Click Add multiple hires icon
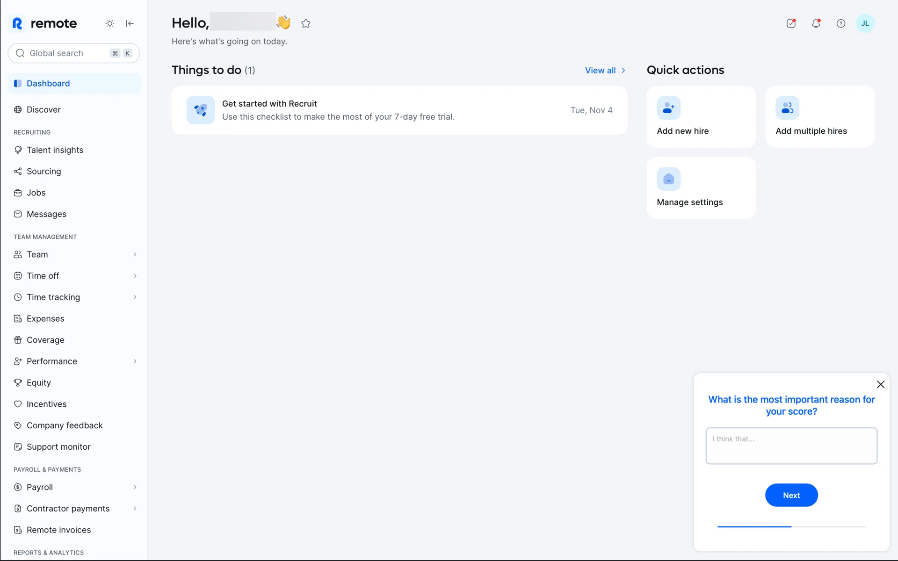The height and width of the screenshot is (561, 898). click(x=787, y=108)
